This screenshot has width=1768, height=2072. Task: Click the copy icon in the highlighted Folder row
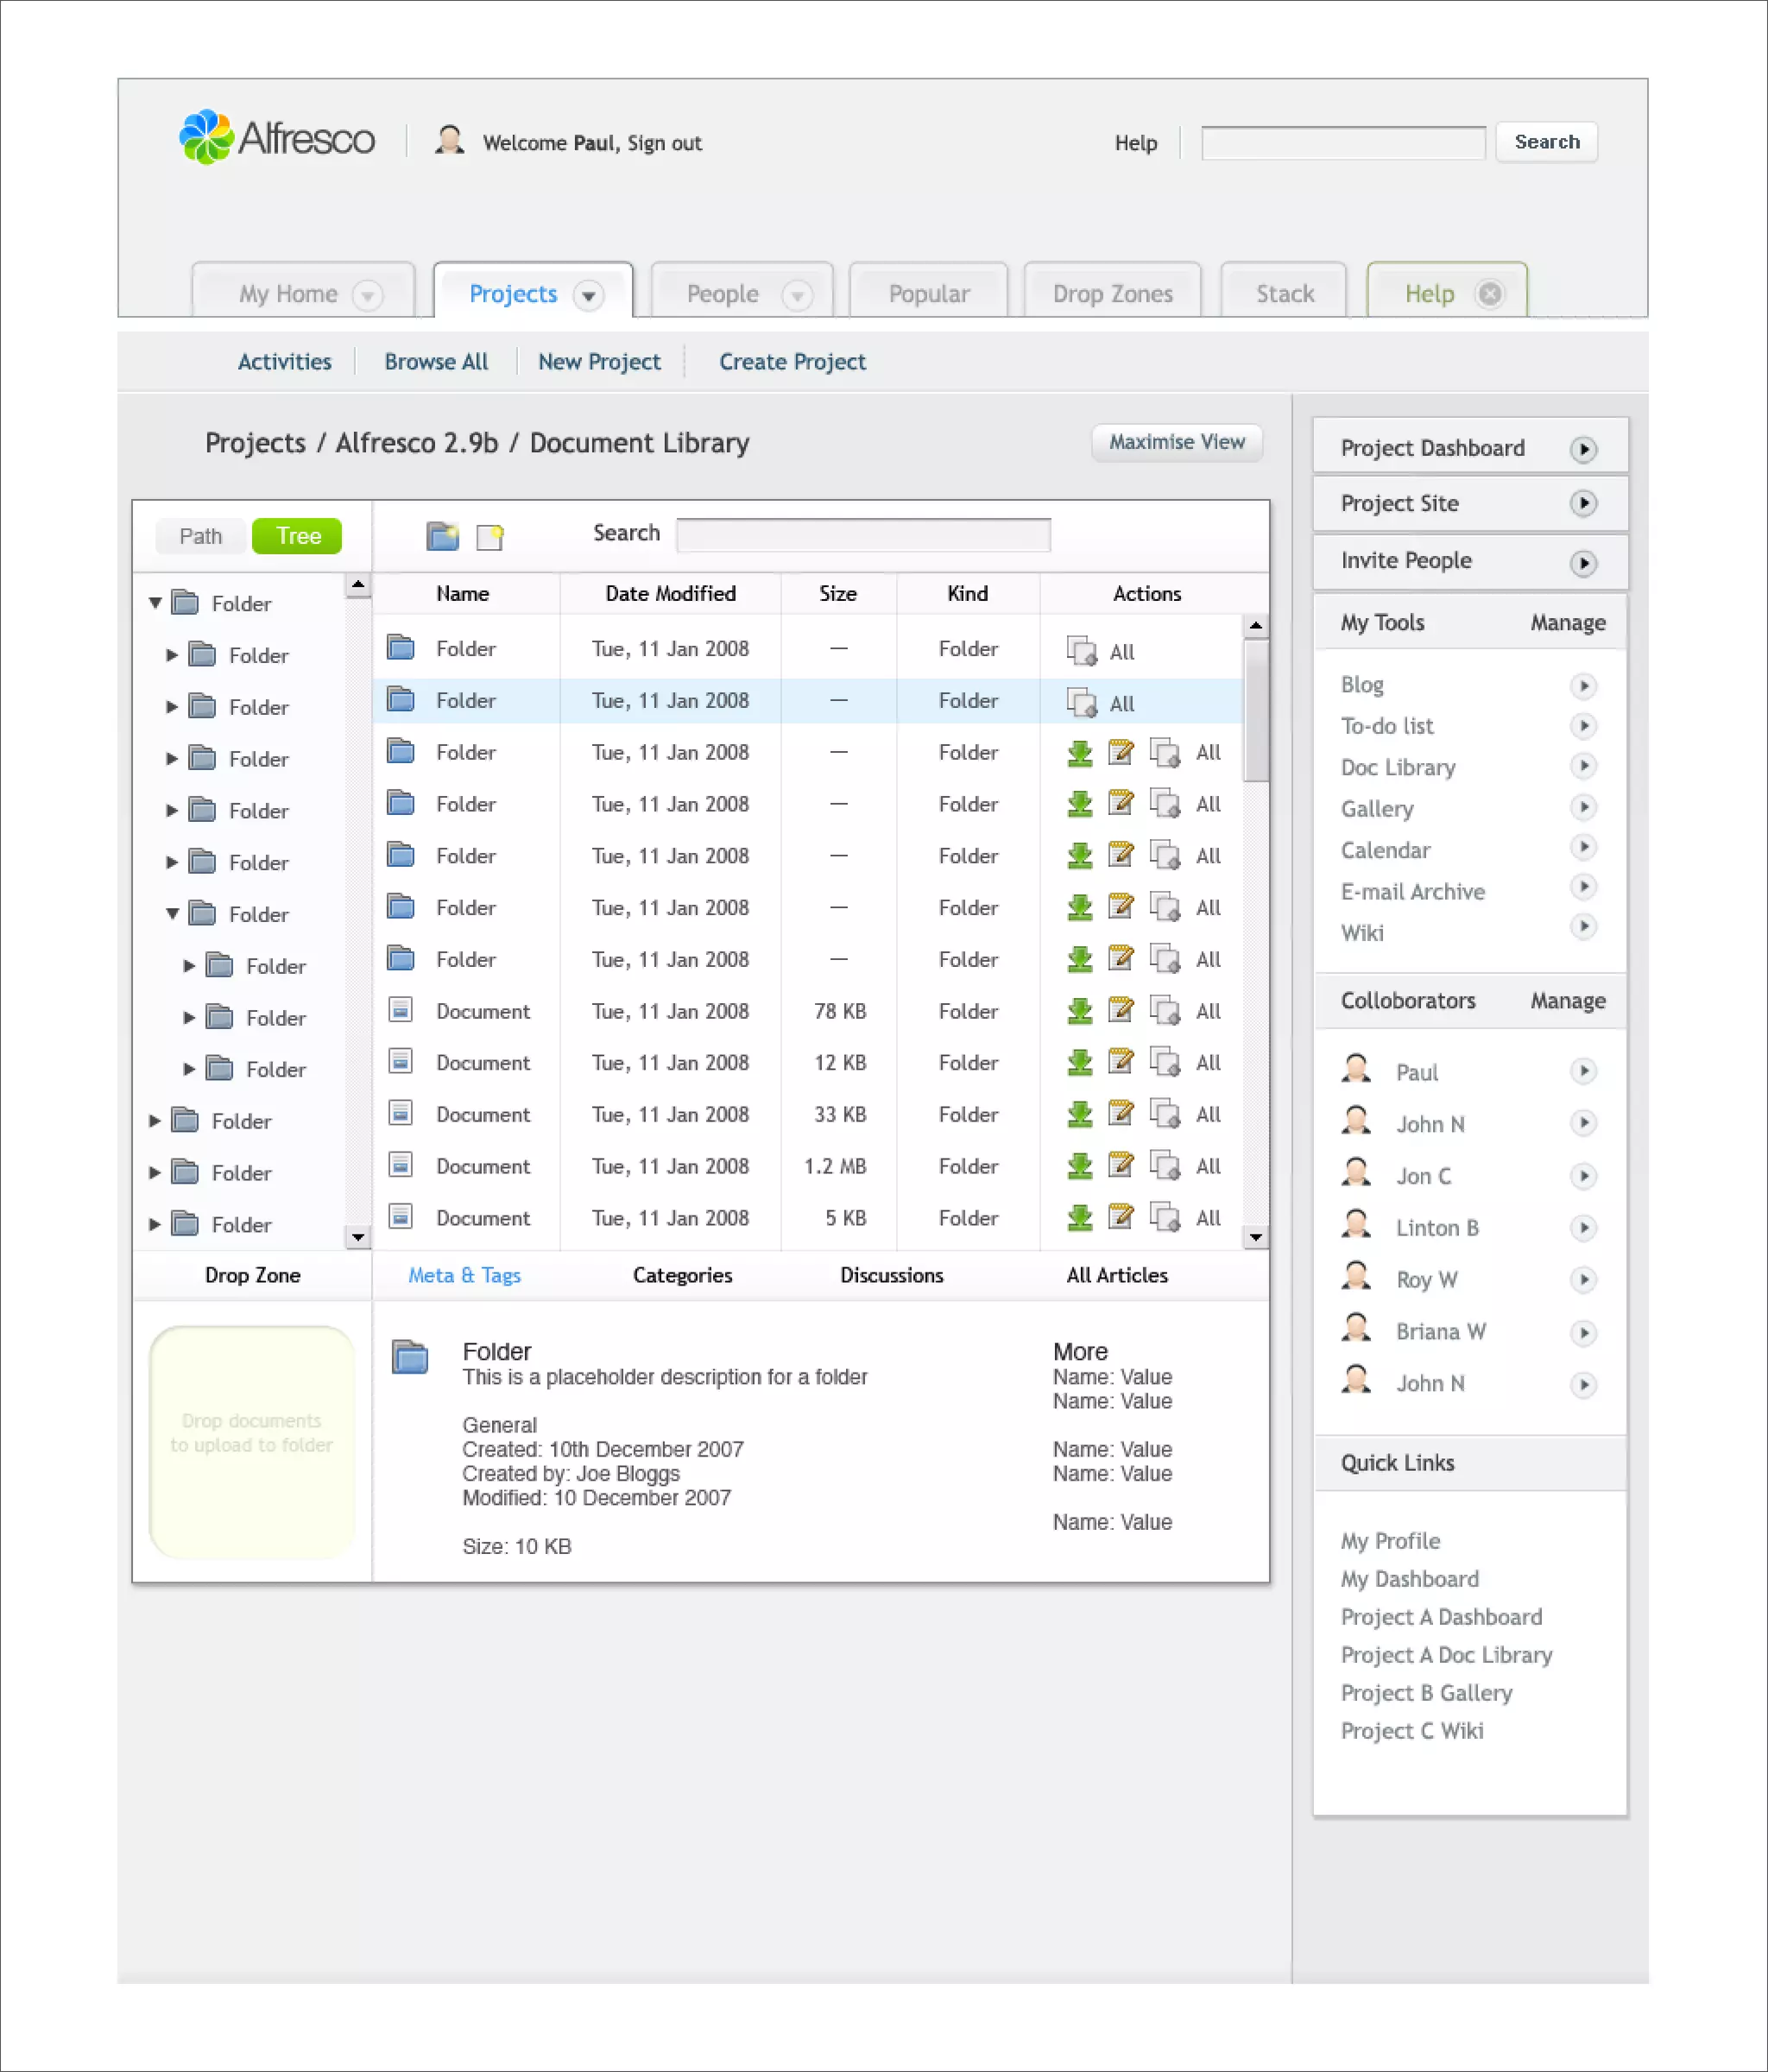[x=1081, y=703]
